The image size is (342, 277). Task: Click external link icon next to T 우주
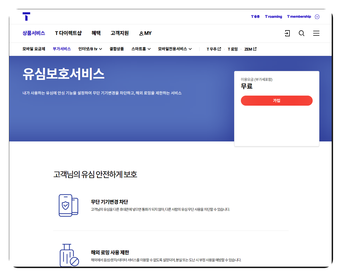pyautogui.click(x=219, y=49)
